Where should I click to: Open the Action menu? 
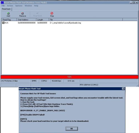(x=10, y=6)
